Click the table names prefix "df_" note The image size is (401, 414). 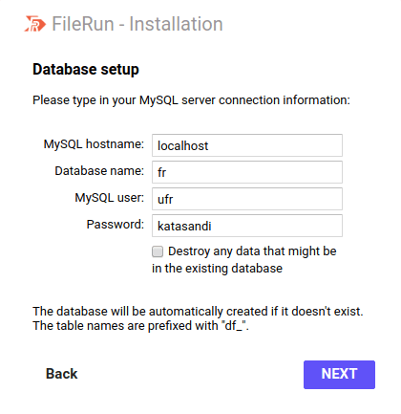[140, 326]
